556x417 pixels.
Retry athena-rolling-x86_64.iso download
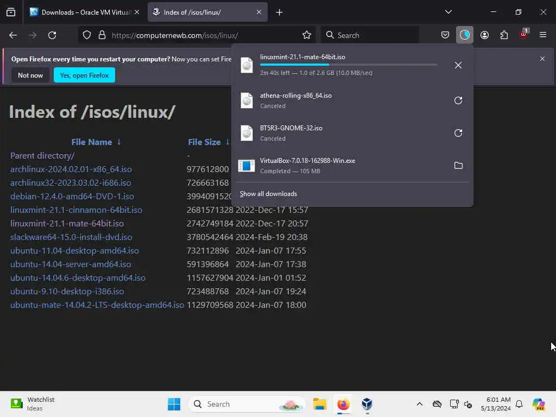click(458, 100)
